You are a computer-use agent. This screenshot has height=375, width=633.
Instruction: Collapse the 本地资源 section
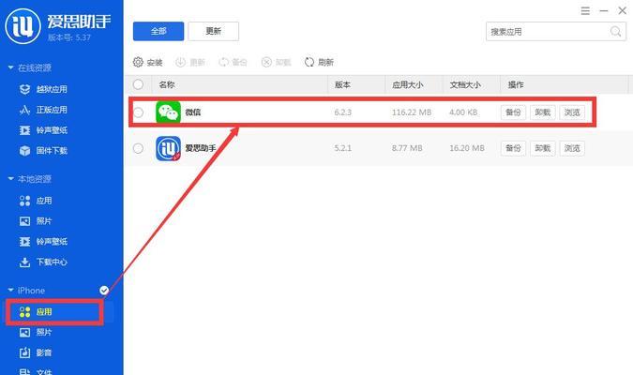11,179
